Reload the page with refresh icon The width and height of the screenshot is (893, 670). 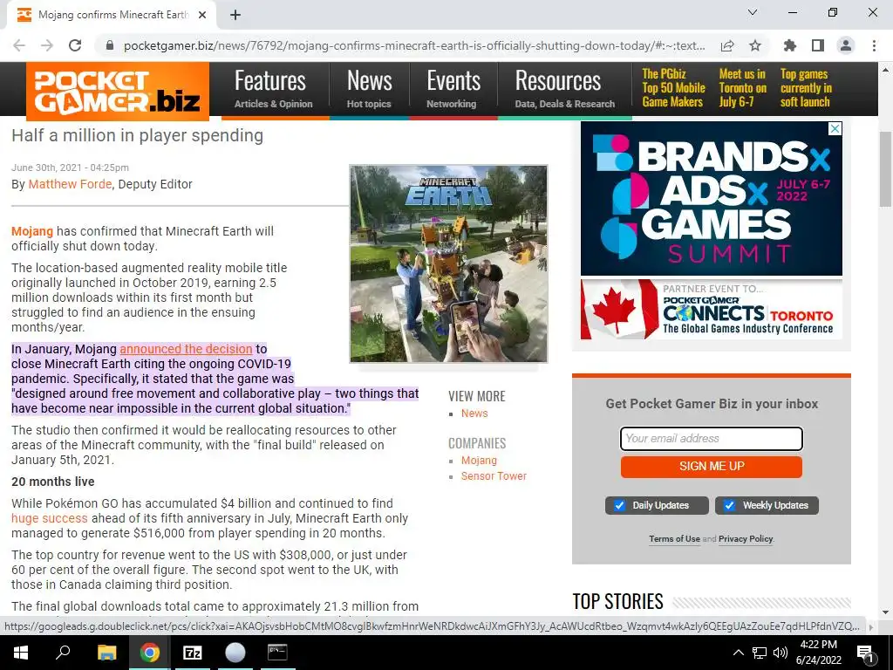tap(75, 45)
